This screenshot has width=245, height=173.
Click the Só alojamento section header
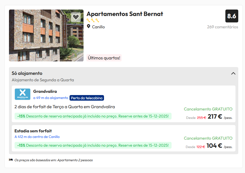point(27,73)
